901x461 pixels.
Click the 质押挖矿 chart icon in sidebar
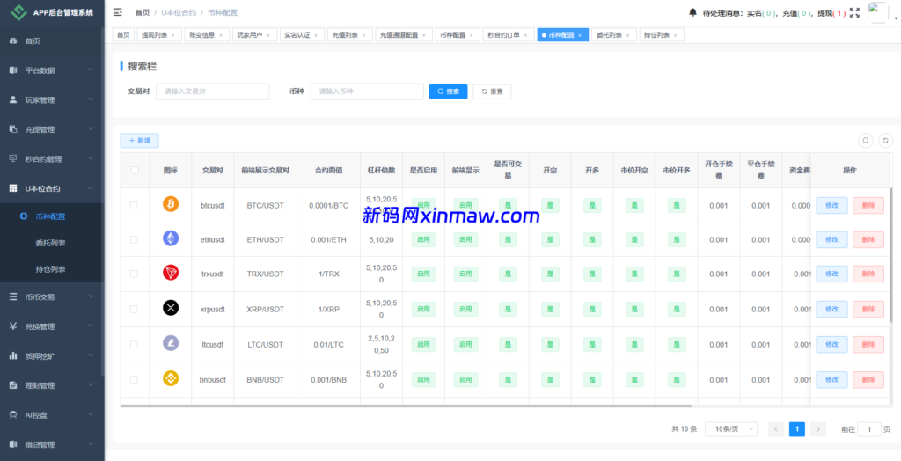coord(13,355)
